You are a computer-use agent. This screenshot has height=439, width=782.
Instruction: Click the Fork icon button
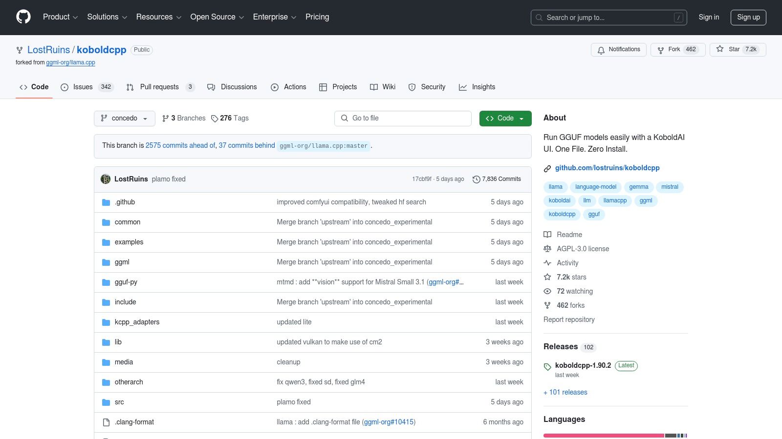(x=661, y=50)
